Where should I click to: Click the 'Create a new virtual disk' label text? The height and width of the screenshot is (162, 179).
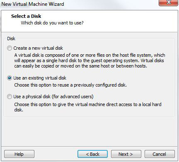point(38,48)
